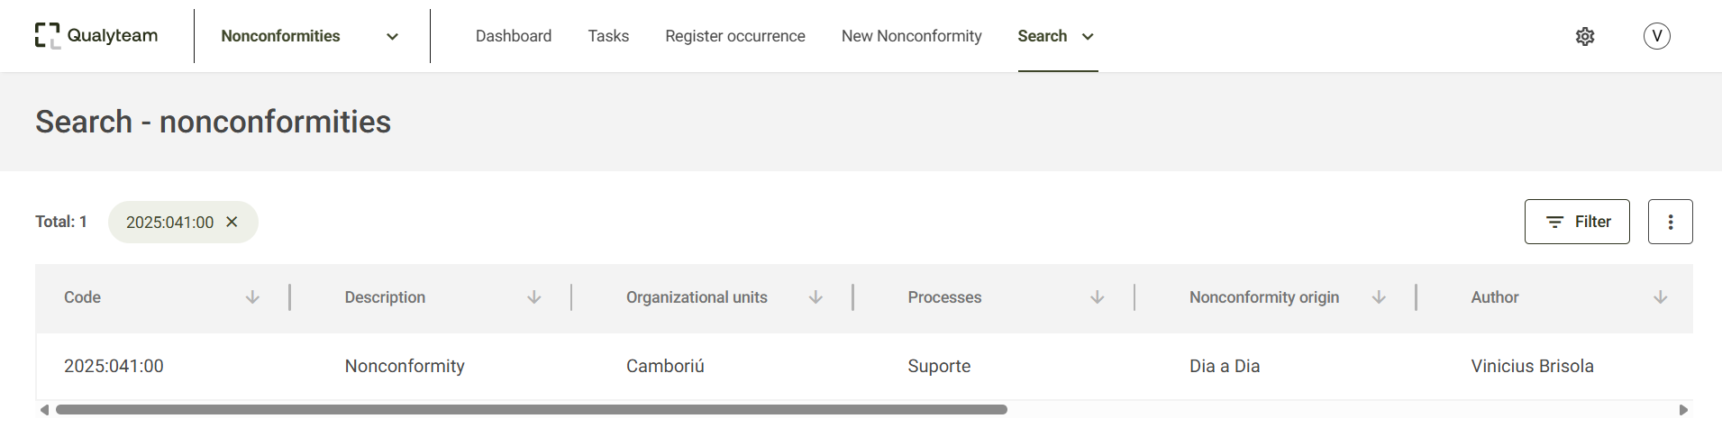This screenshot has width=1722, height=437.
Task: Open Register occurrence page
Action: [735, 36]
